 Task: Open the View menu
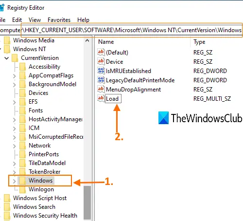(x=35, y=20)
